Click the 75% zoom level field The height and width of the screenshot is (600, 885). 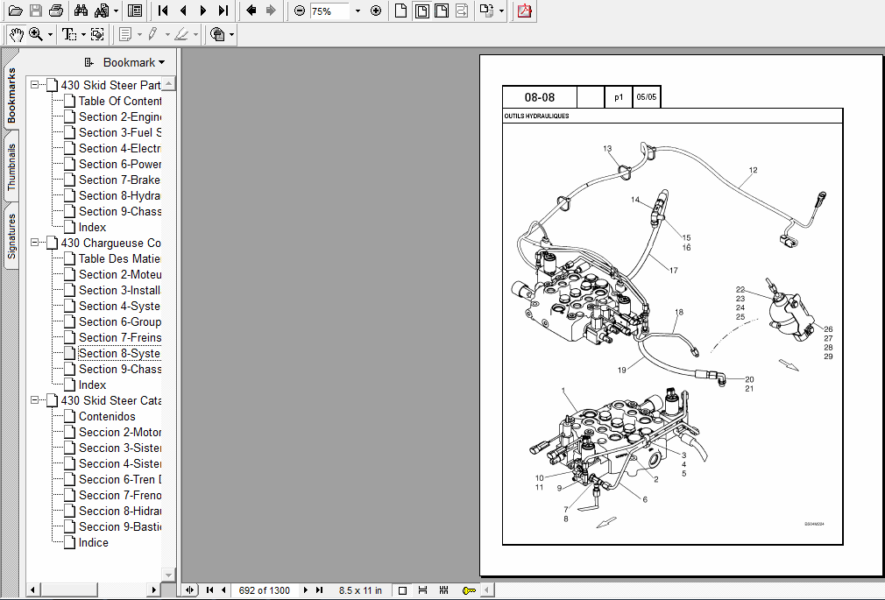(330, 11)
